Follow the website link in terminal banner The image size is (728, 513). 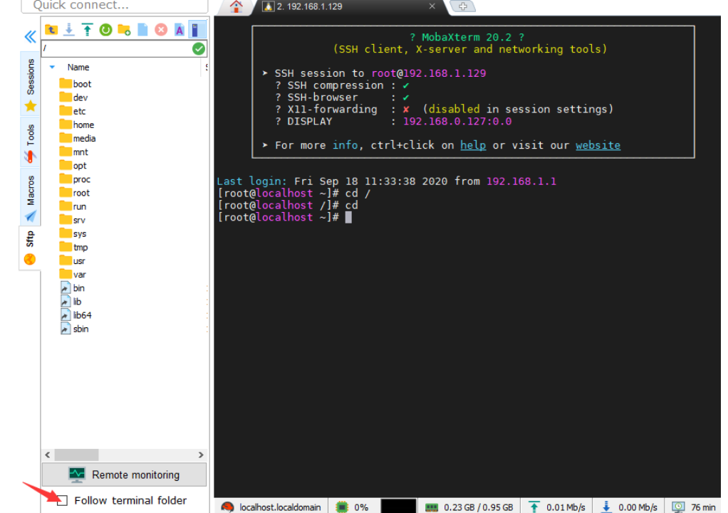tap(598, 145)
